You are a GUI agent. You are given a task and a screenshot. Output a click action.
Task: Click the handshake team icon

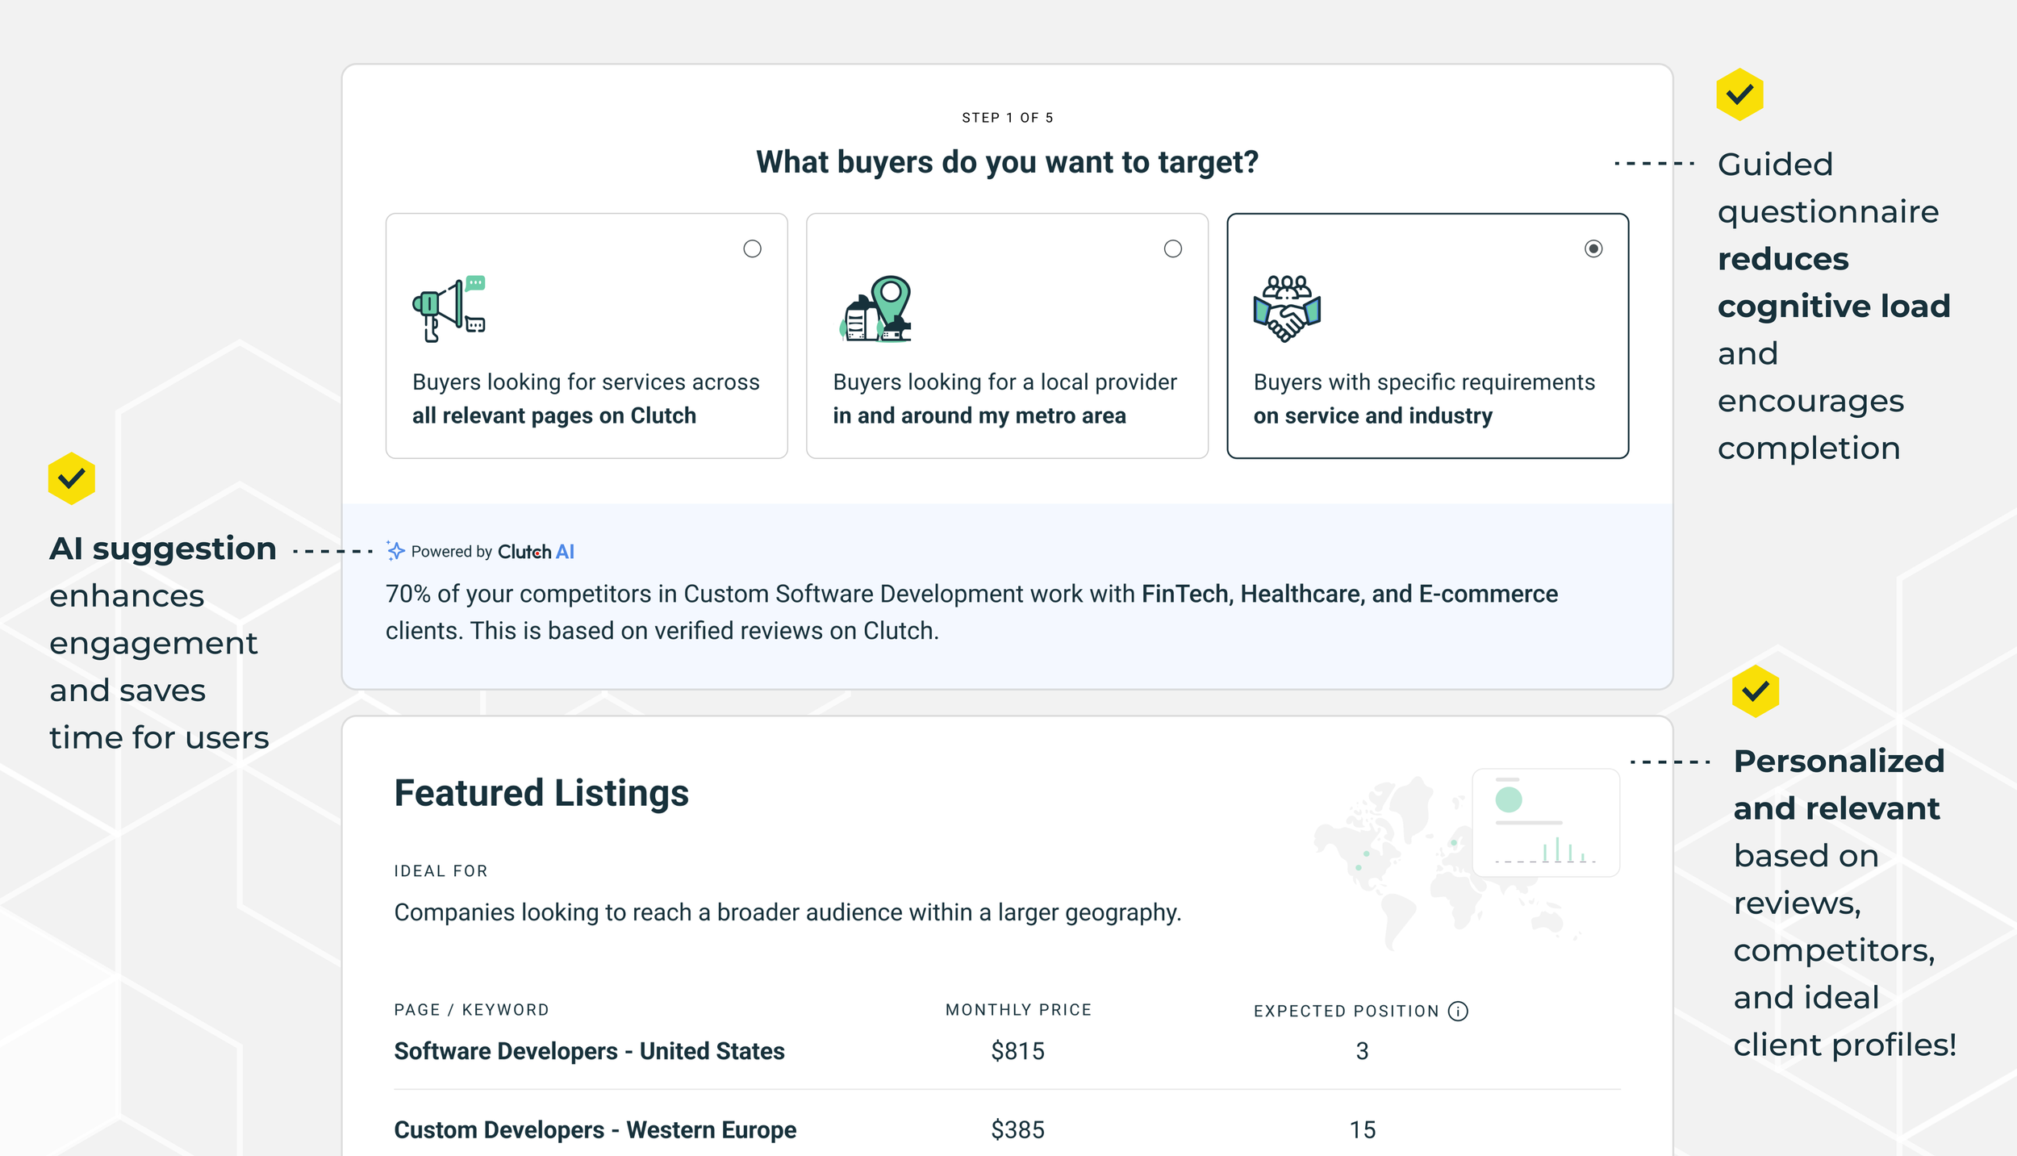click(x=1287, y=309)
